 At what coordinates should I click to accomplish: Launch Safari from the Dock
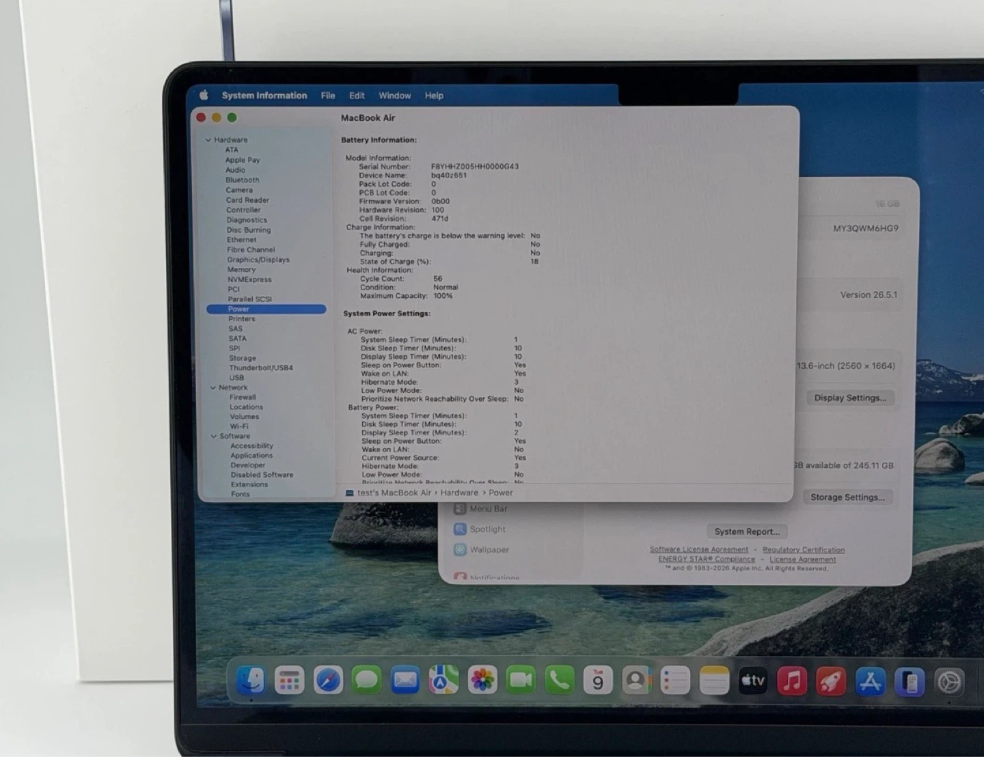click(x=328, y=680)
